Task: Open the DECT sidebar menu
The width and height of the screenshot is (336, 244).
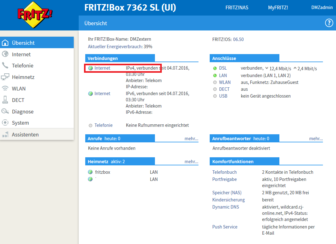Action: pos(37,100)
